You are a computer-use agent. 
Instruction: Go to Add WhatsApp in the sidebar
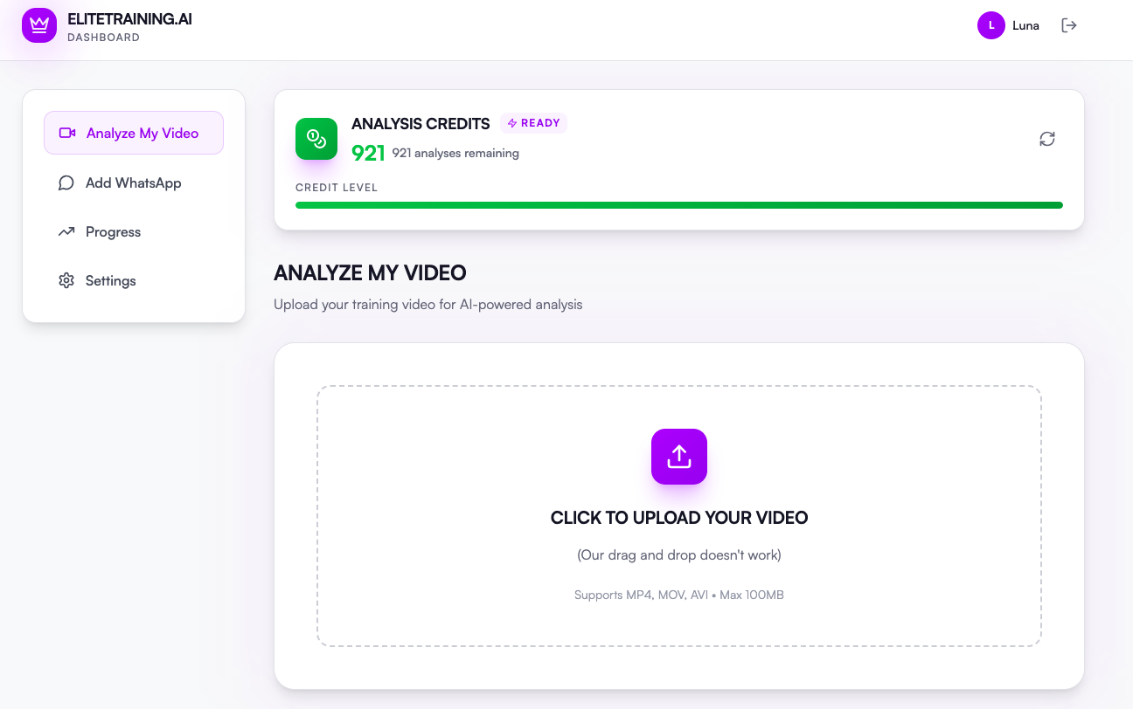coord(134,182)
